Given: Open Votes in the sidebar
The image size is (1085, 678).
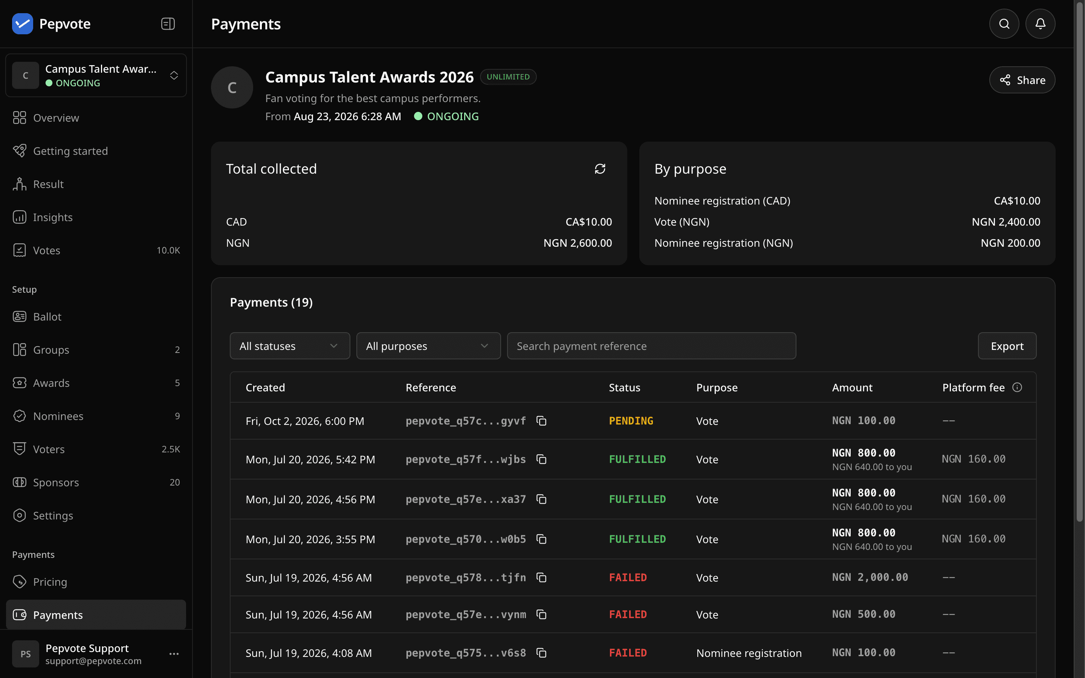Looking at the screenshot, I should coord(96,250).
